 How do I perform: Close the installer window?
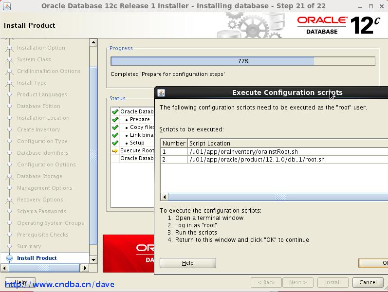pos(382,6)
